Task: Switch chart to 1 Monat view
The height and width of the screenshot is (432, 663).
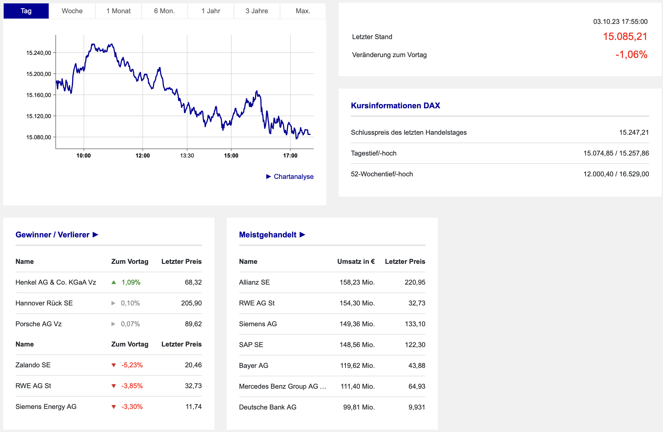Action: pyautogui.click(x=118, y=11)
